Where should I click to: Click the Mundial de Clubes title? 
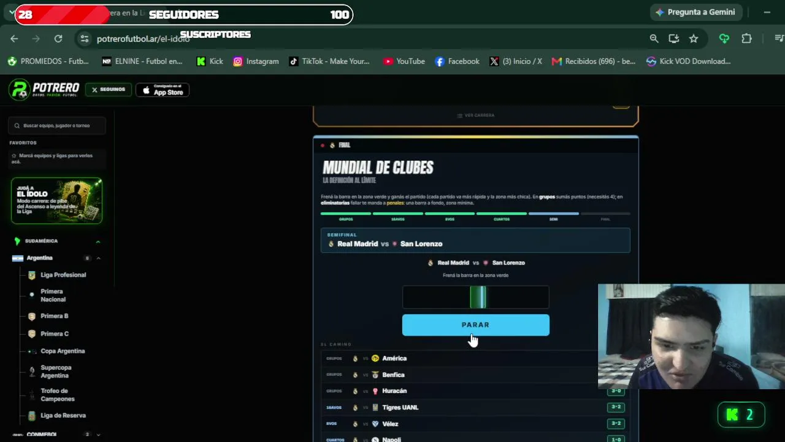pyautogui.click(x=378, y=168)
